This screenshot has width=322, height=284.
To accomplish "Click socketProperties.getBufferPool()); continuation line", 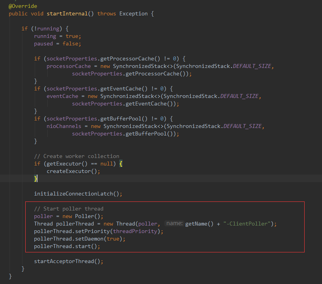I will [x=126, y=134].
